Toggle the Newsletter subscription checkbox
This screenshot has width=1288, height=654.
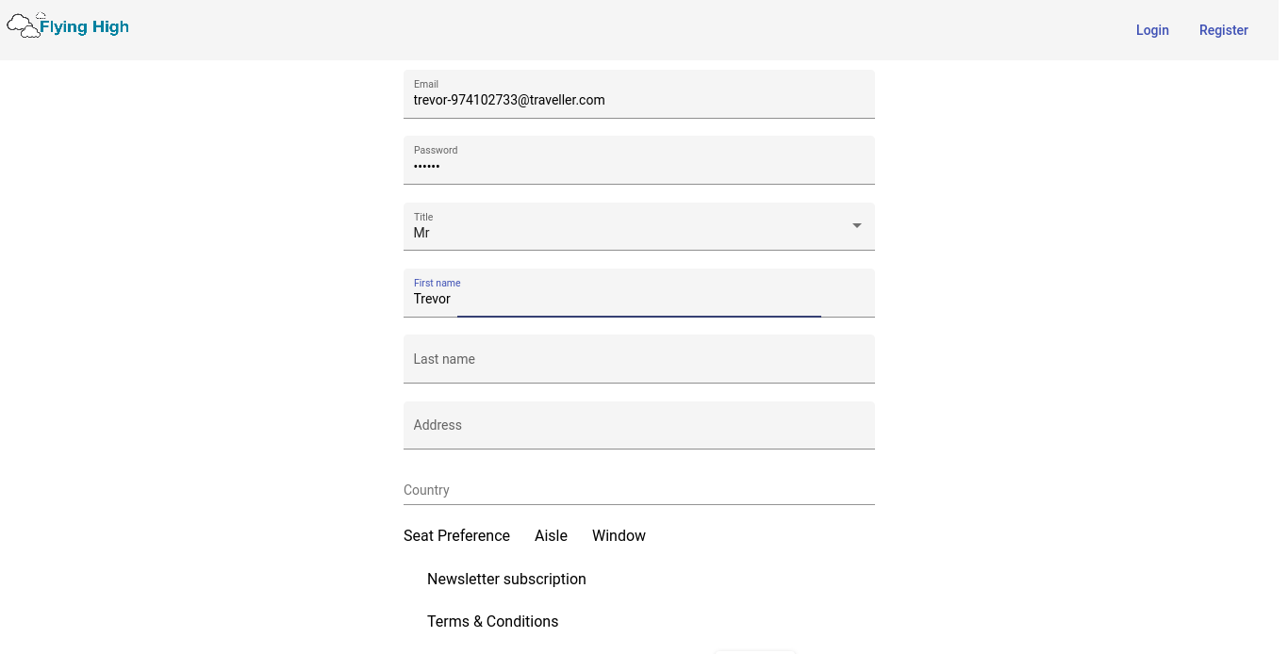pos(506,579)
